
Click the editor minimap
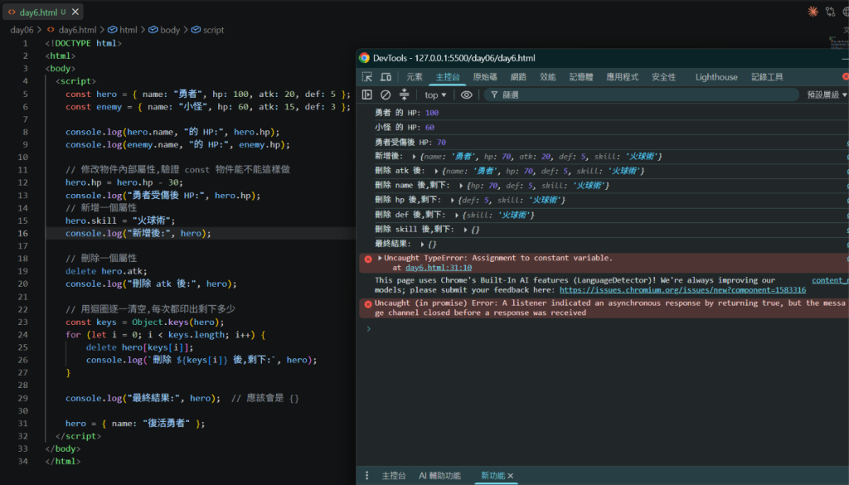pyautogui.click(x=838, y=41)
